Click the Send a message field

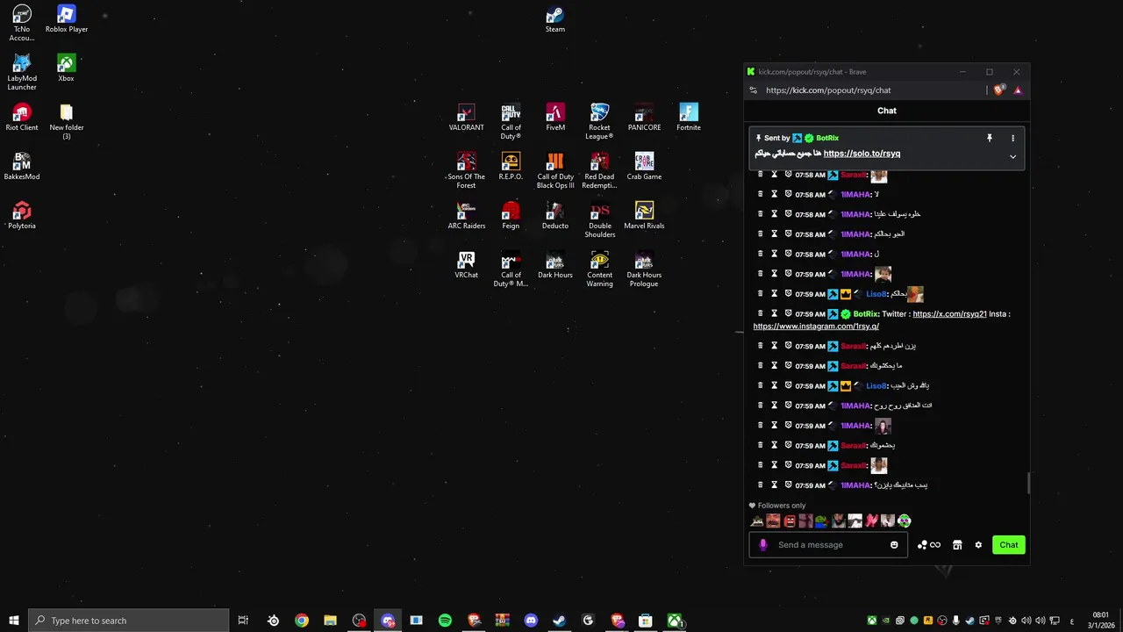829,545
